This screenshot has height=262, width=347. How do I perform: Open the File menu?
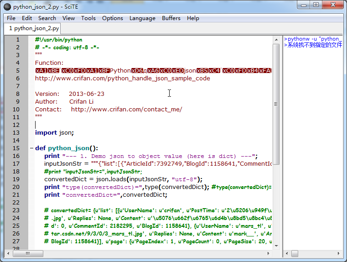(11, 18)
